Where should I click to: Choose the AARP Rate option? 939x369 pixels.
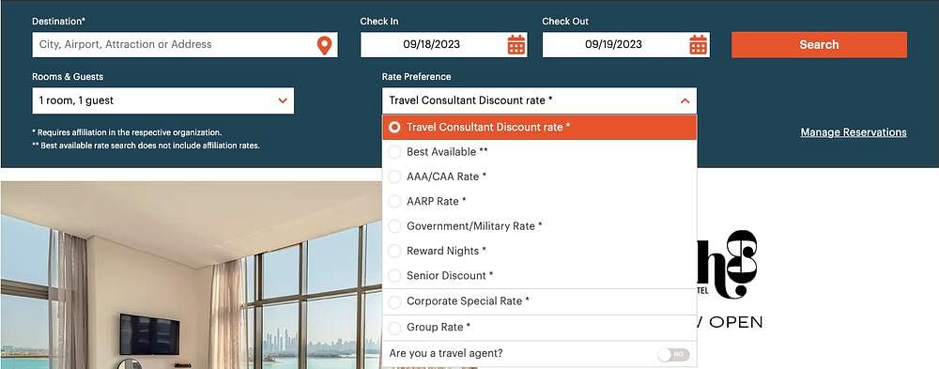[540, 201]
